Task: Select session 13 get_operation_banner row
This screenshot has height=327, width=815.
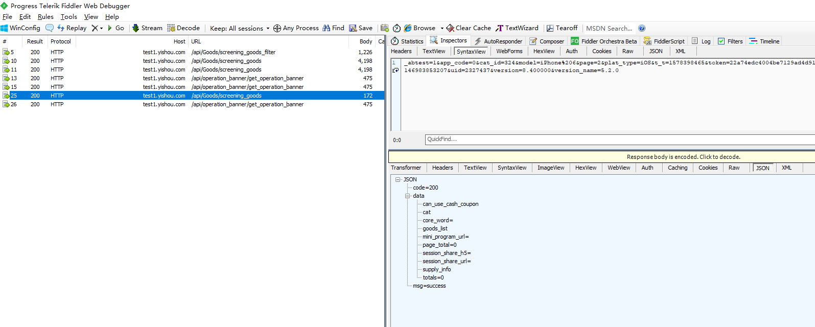Action: pos(192,78)
